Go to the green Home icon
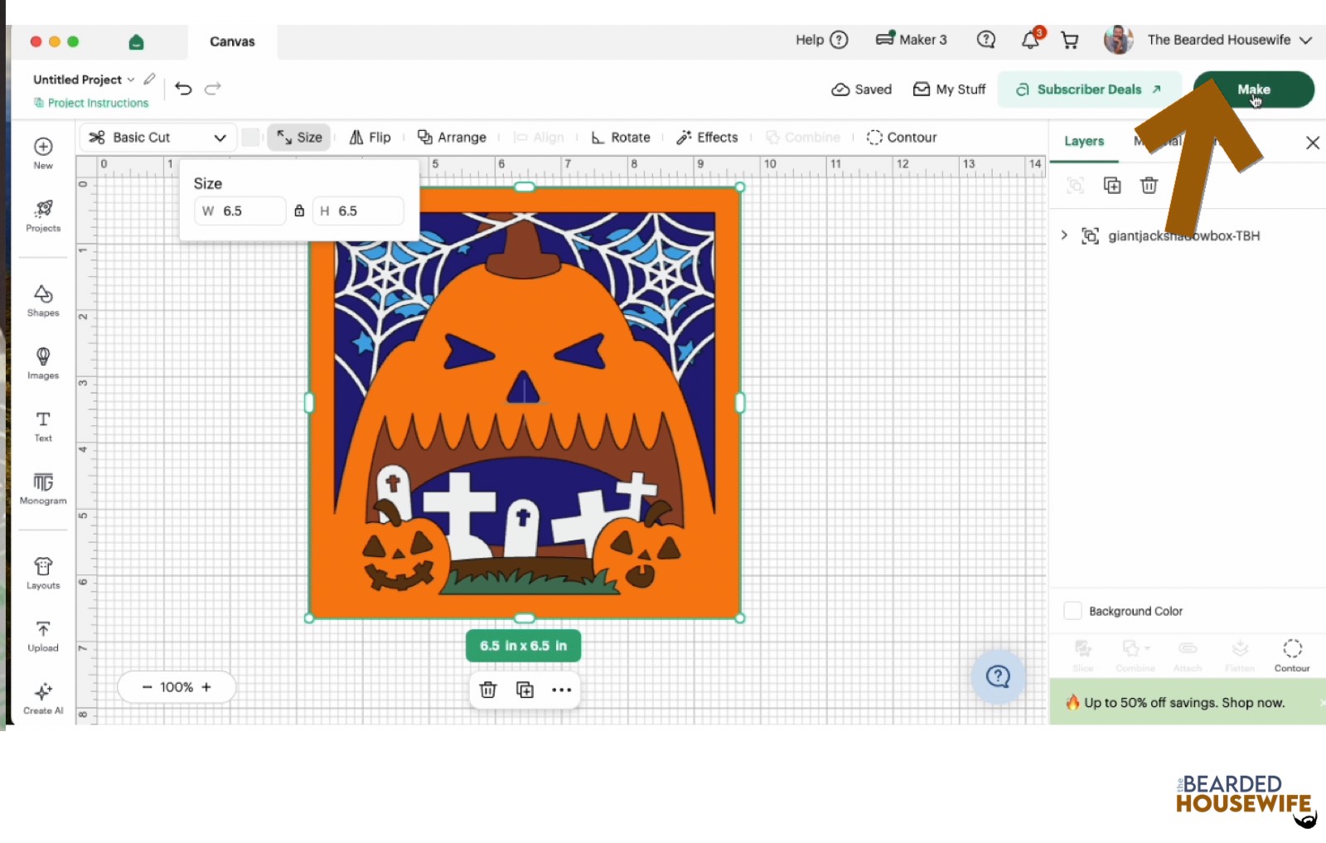The image size is (1326, 843). pyautogui.click(x=137, y=41)
